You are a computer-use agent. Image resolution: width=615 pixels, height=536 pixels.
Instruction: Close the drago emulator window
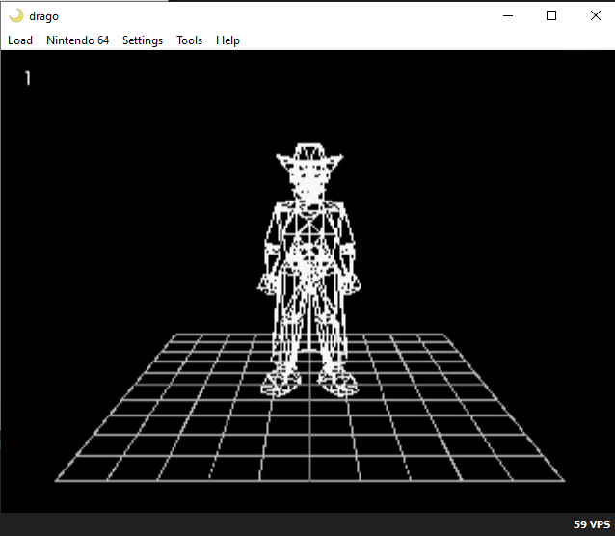(x=595, y=15)
